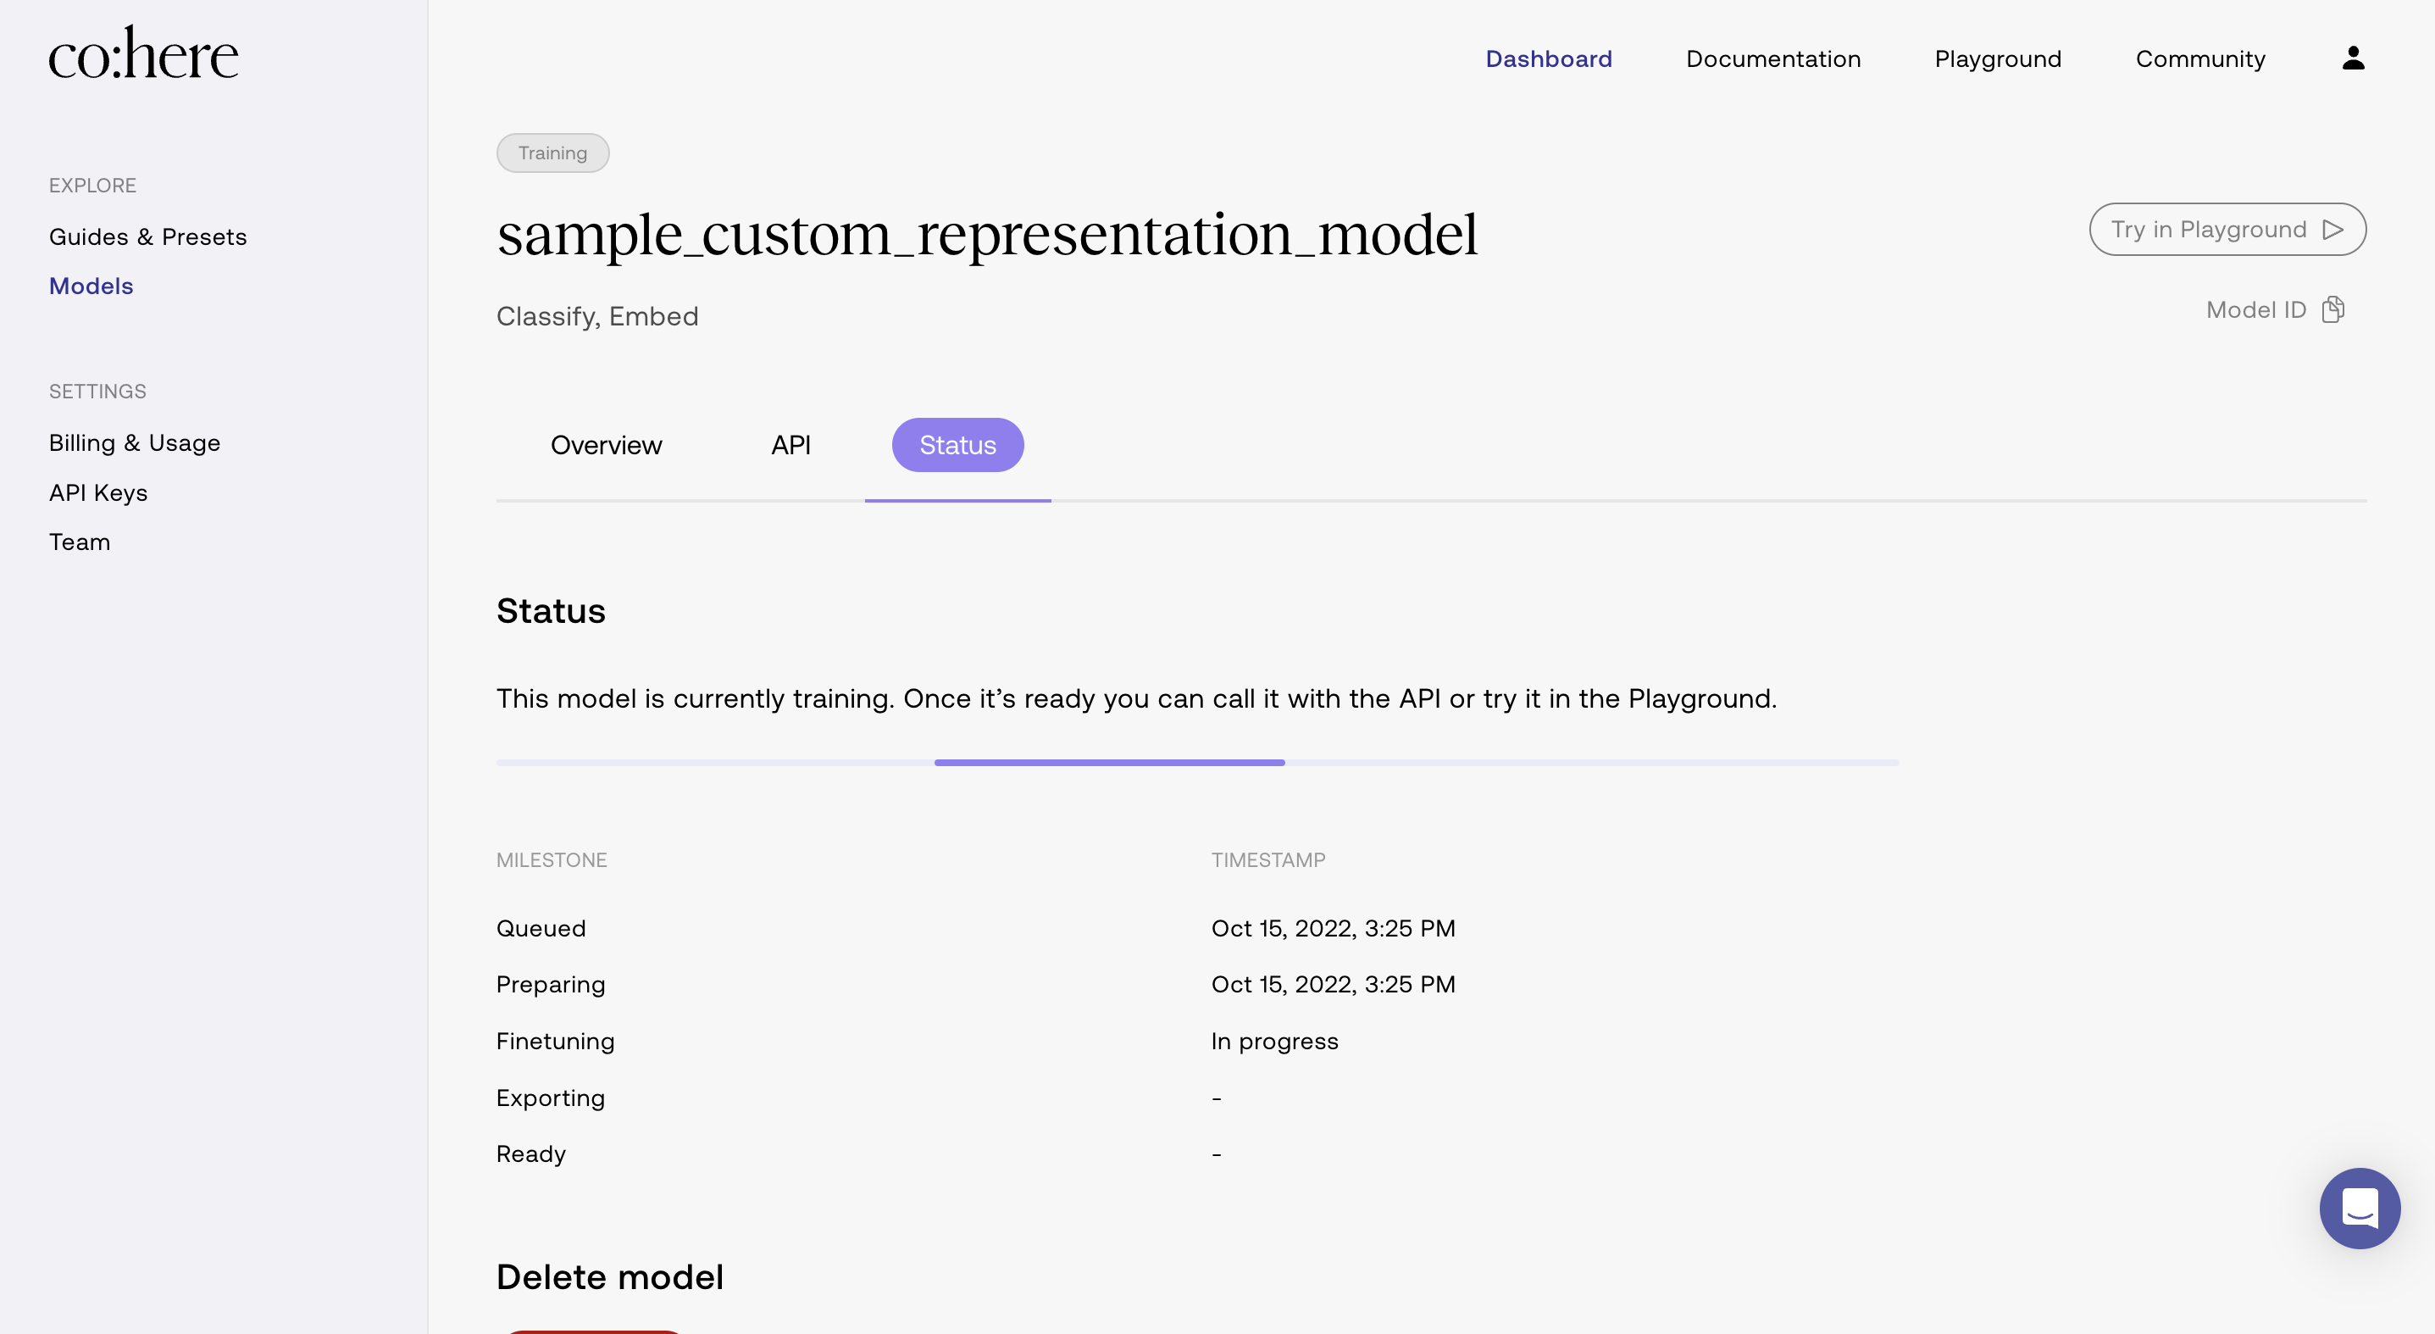Open Billing & Usage settings
Viewport: 2435px width, 1334px height.
coord(134,442)
